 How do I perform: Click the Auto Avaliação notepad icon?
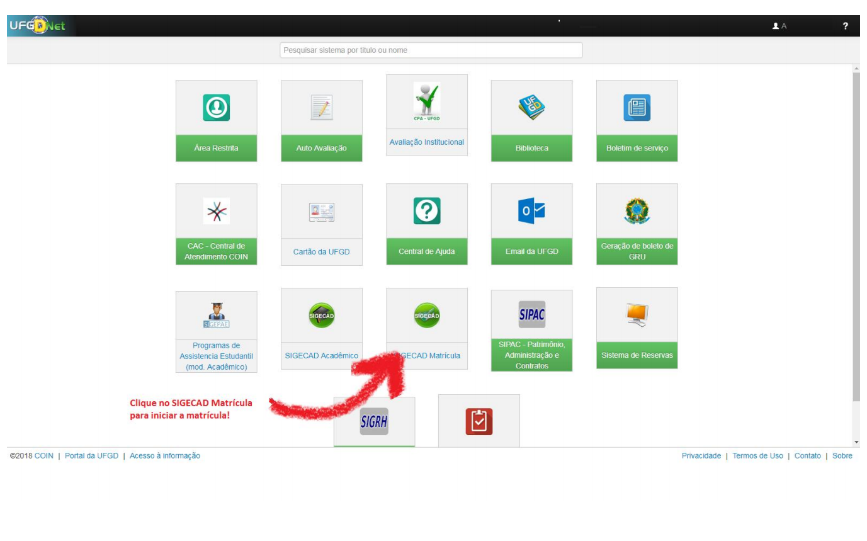coord(321,108)
